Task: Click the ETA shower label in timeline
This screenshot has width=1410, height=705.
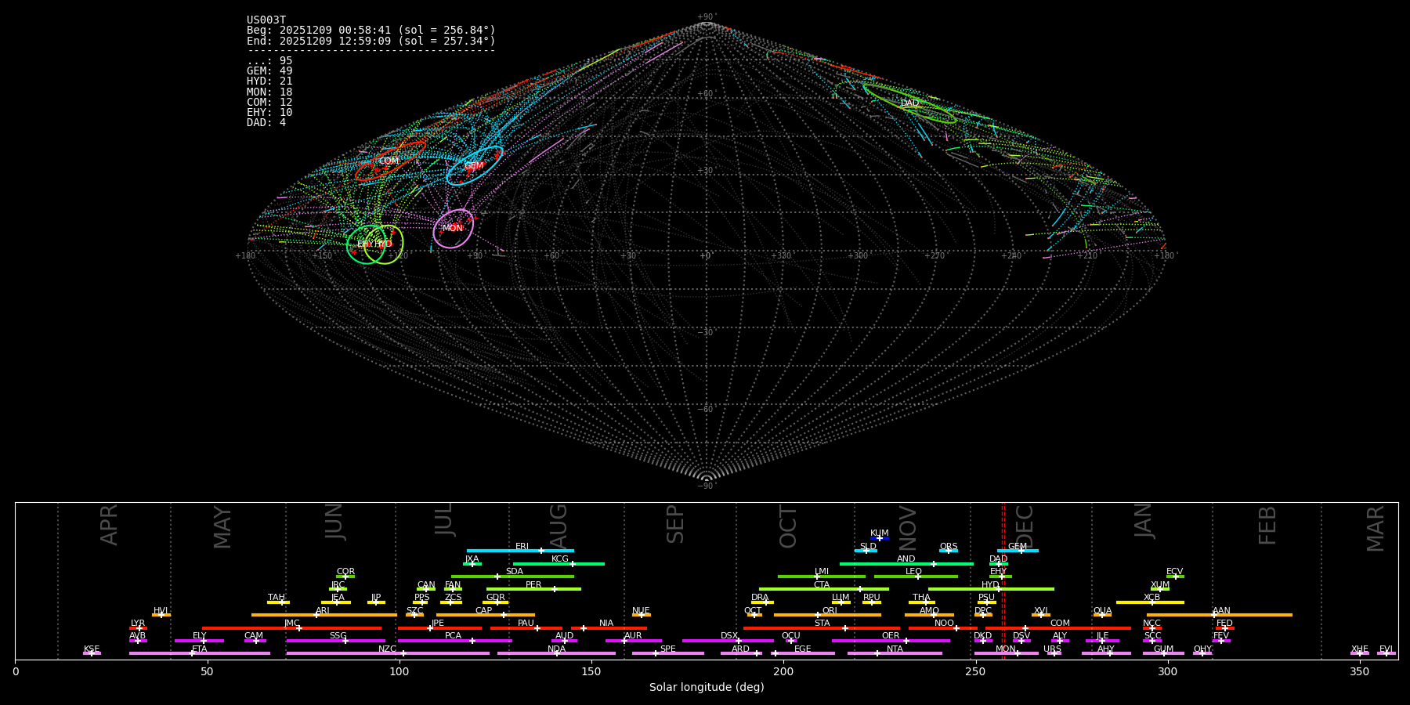Action: tap(200, 649)
